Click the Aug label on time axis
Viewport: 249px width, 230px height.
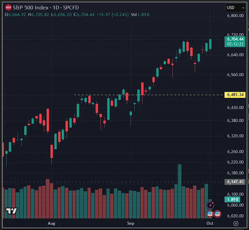51,223
